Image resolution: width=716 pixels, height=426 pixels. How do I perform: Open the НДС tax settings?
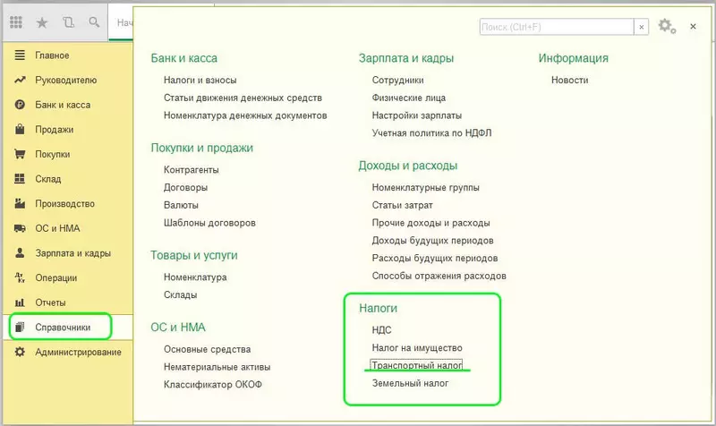click(x=381, y=330)
